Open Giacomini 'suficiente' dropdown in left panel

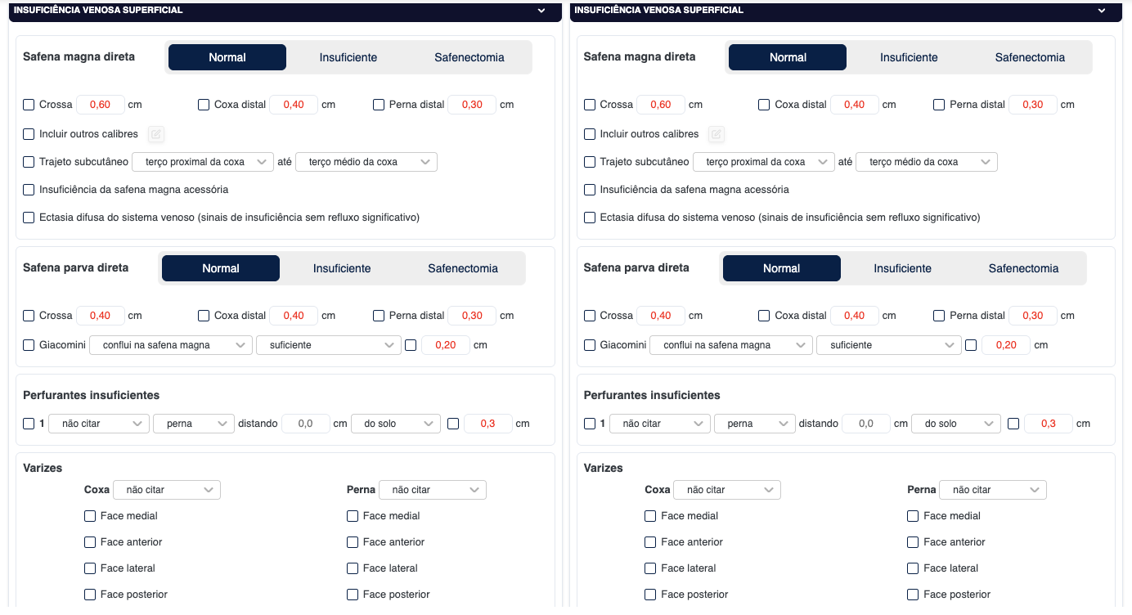tap(328, 345)
